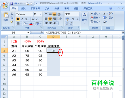Open the text orientation options

click(x=55, y=23)
